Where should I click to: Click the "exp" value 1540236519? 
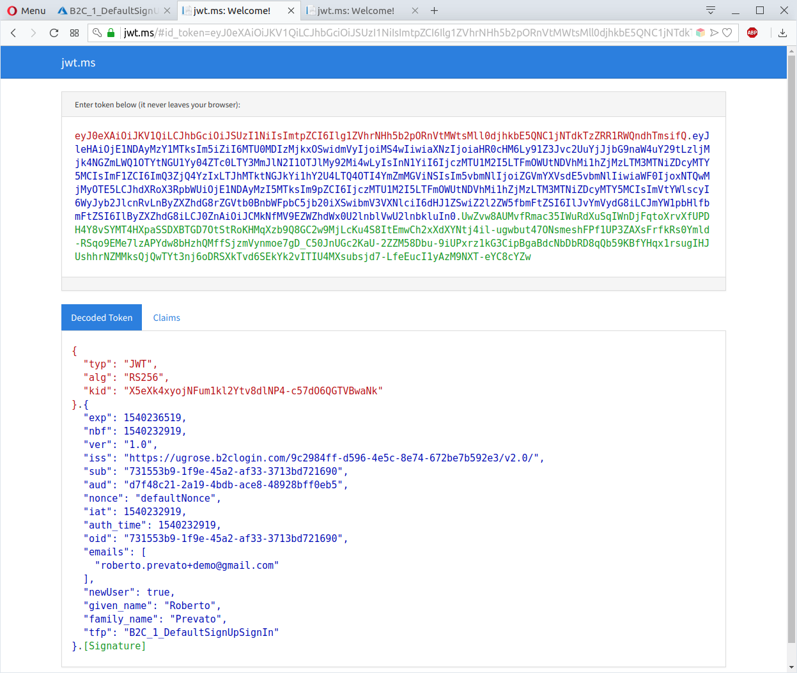point(152,417)
